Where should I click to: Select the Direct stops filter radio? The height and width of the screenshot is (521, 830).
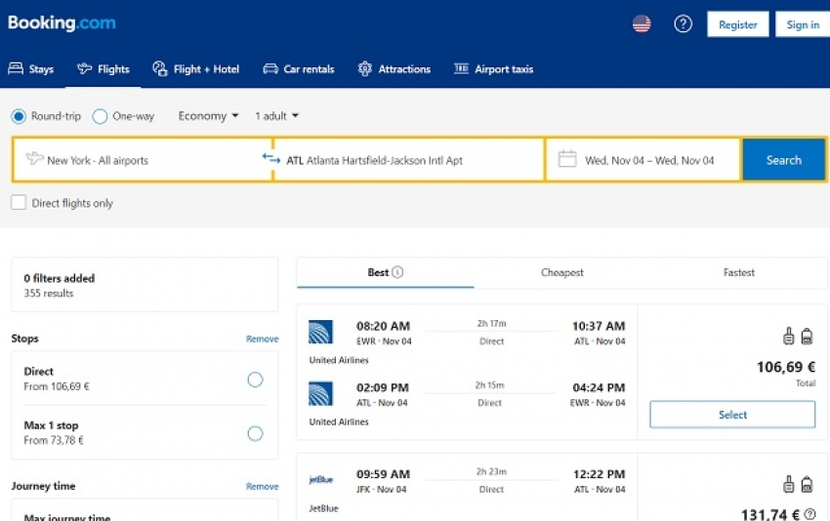click(x=255, y=380)
